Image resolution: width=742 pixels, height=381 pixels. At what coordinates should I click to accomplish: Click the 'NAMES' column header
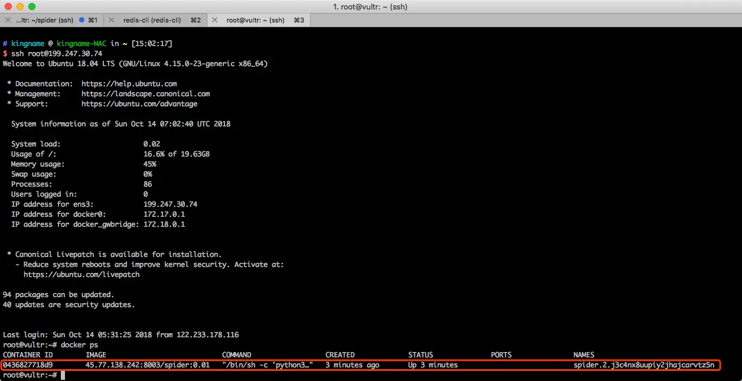[584, 355]
